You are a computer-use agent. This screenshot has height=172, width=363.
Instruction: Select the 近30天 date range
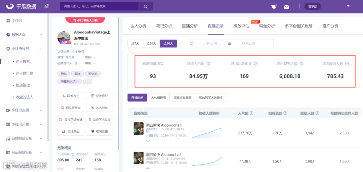pos(151,43)
